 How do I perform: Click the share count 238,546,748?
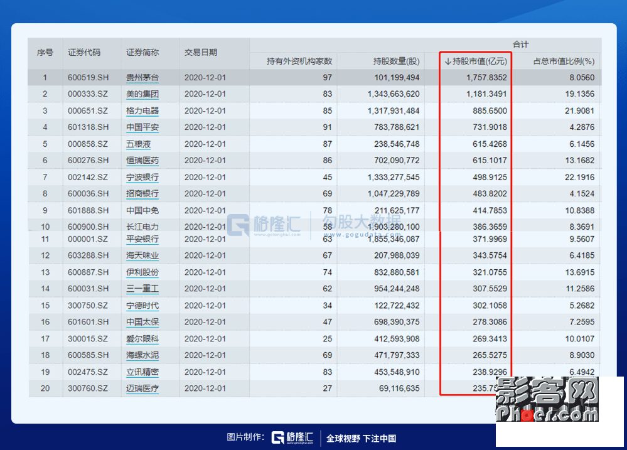(x=397, y=144)
